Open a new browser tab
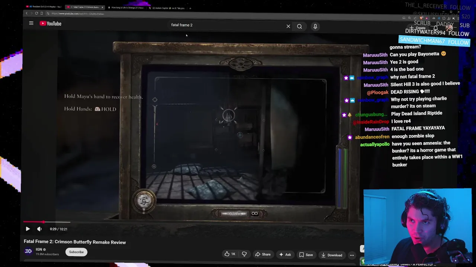 pos(190,8)
